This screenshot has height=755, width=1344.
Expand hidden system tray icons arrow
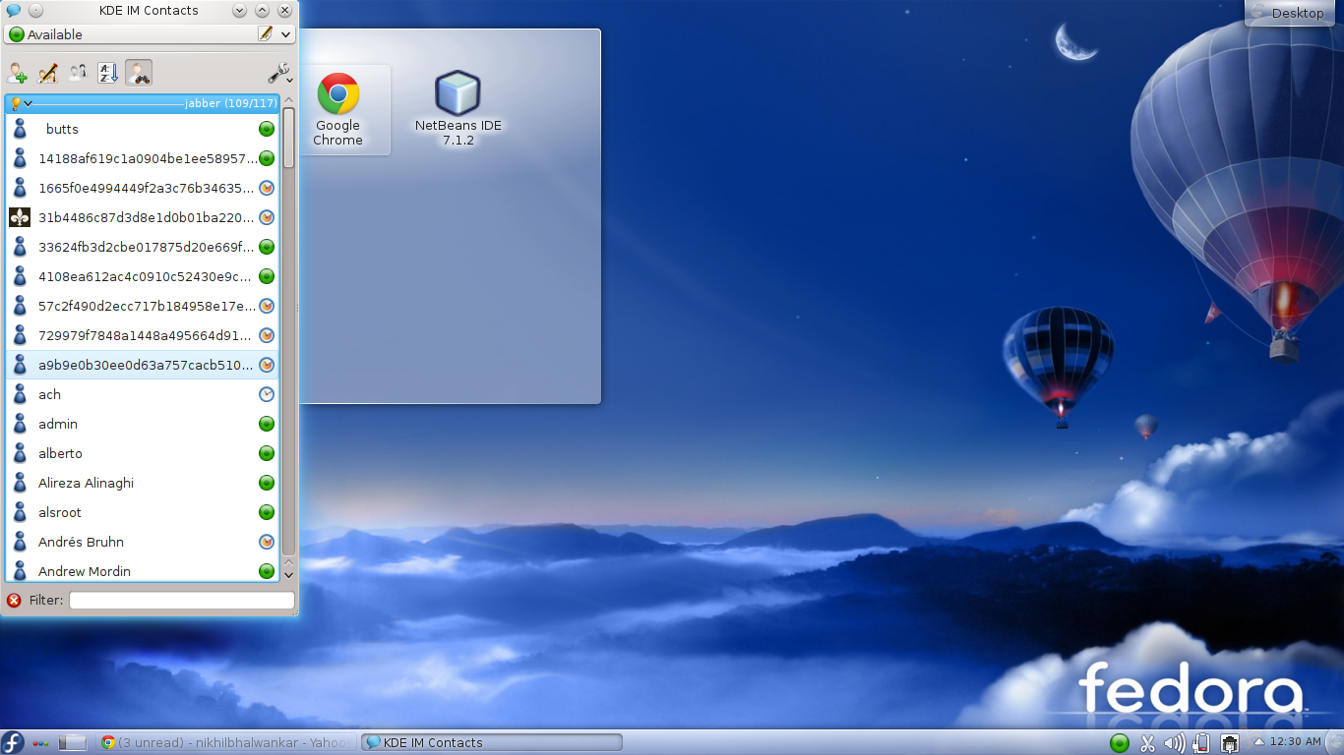tap(1257, 743)
